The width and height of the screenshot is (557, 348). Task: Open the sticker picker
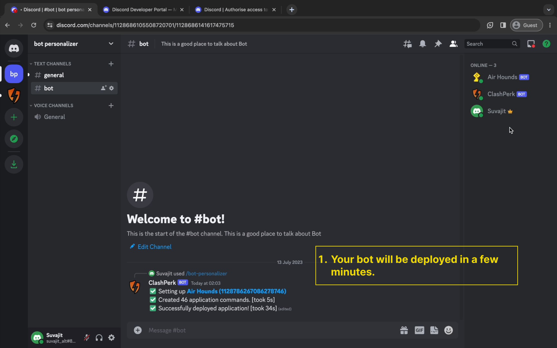tap(434, 330)
